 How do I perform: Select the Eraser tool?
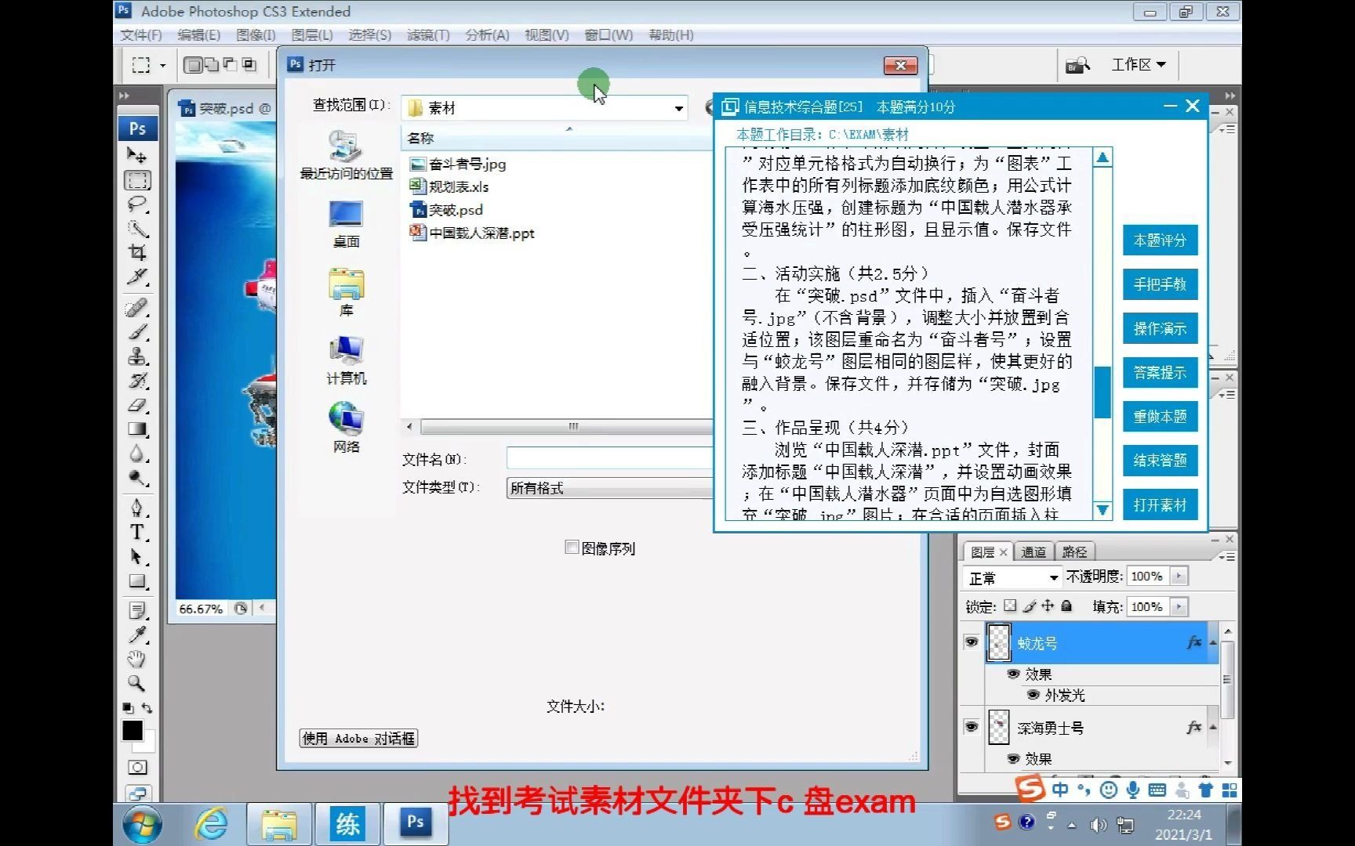tap(137, 405)
